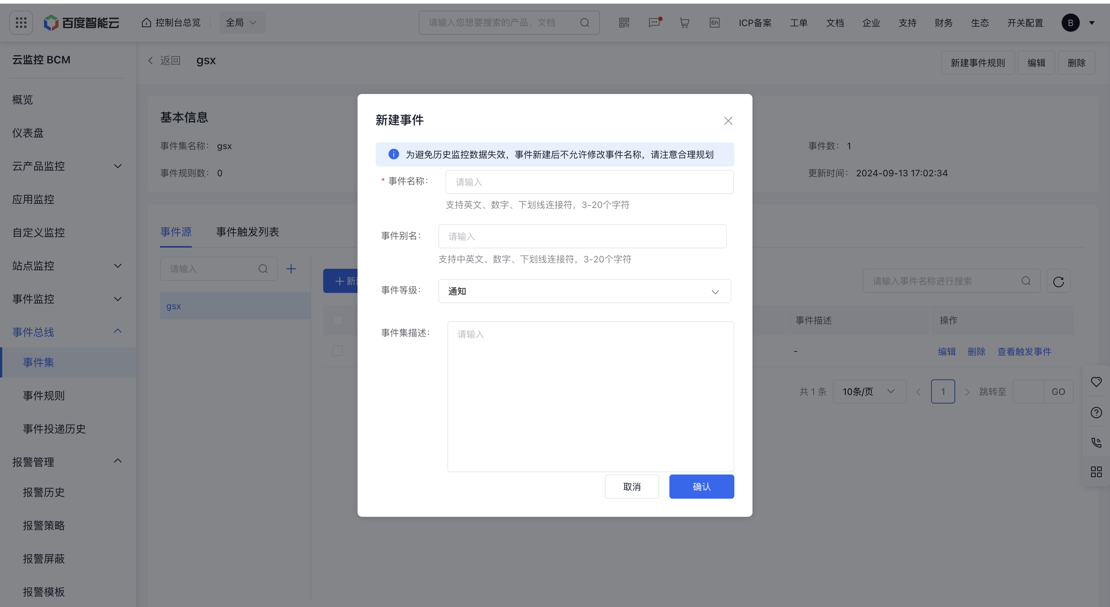This screenshot has width=1110, height=607.
Task: Open 开关配置 in the top navigation
Action: tap(1025, 23)
